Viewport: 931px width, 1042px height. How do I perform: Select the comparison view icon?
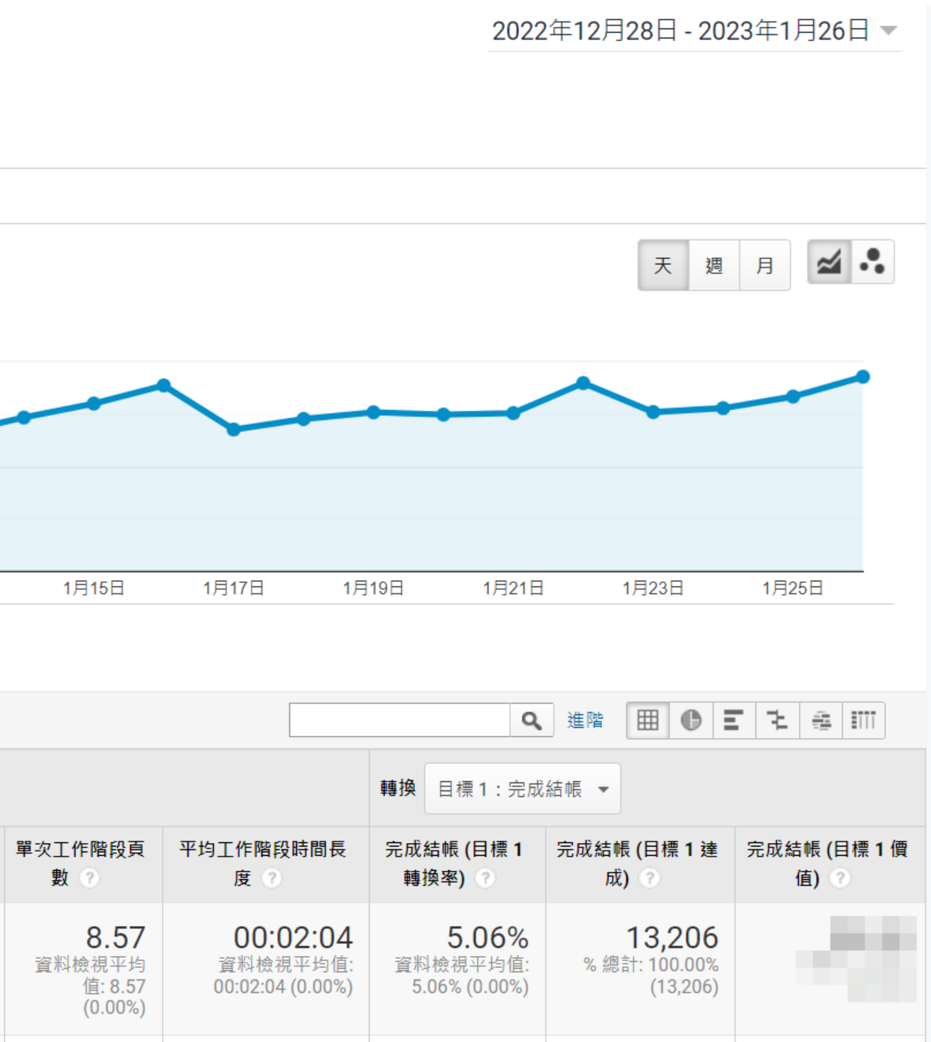tap(777, 721)
